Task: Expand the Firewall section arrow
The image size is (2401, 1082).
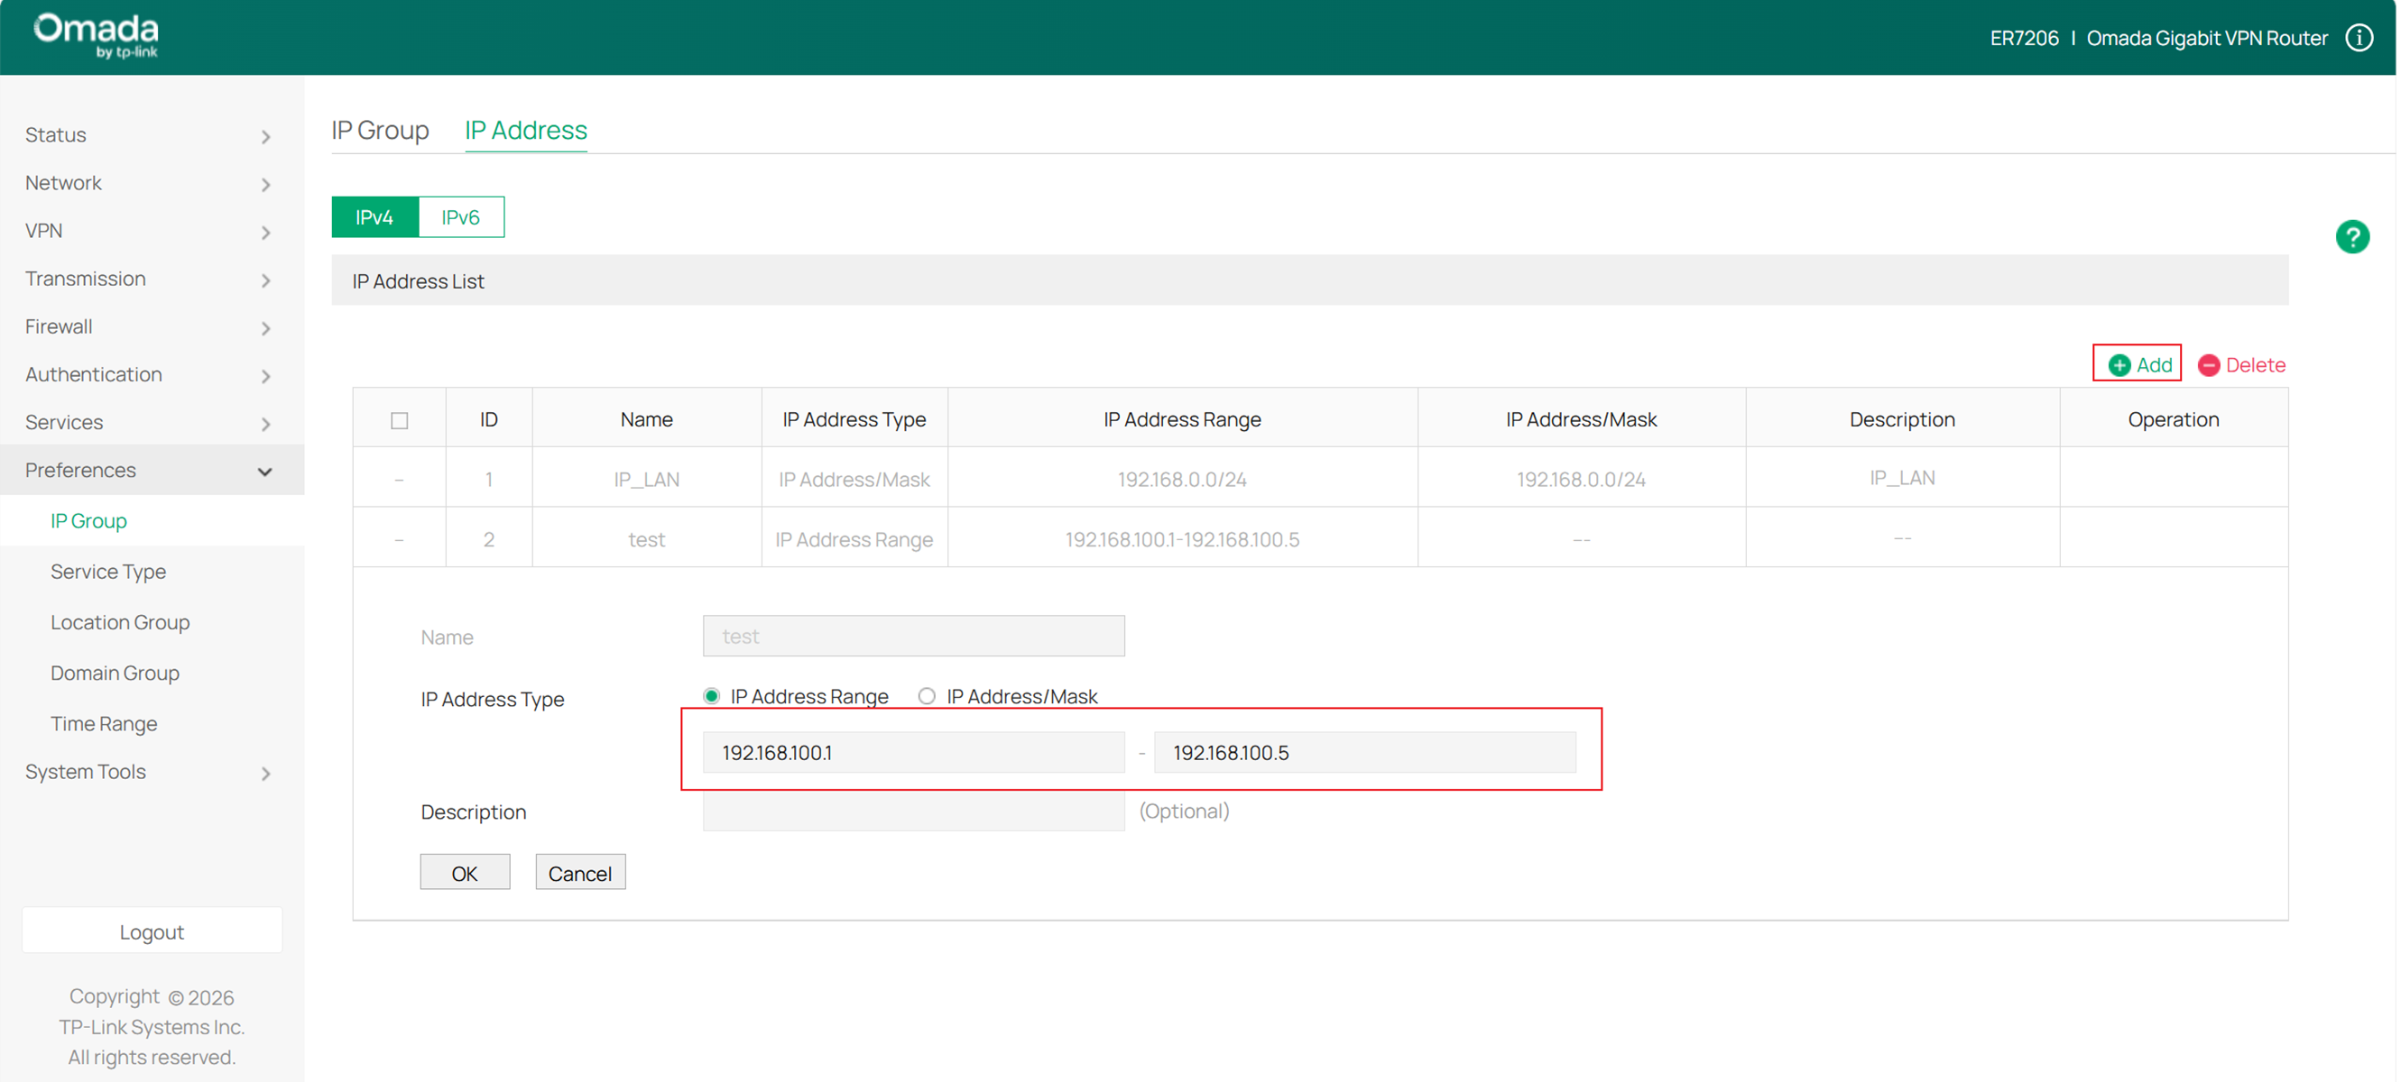Action: (265, 328)
